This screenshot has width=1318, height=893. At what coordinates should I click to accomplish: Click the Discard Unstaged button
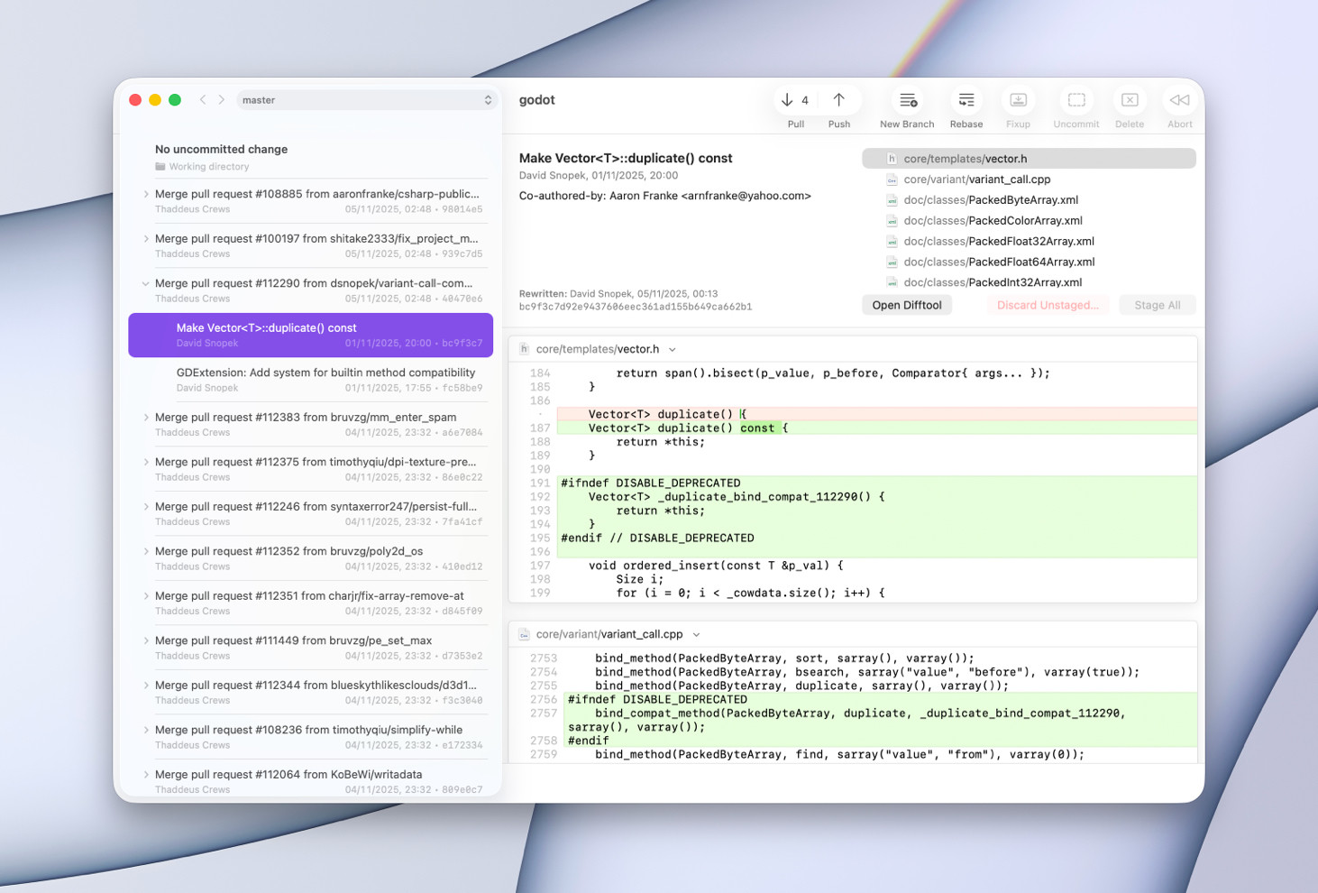tap(1048, 305)
